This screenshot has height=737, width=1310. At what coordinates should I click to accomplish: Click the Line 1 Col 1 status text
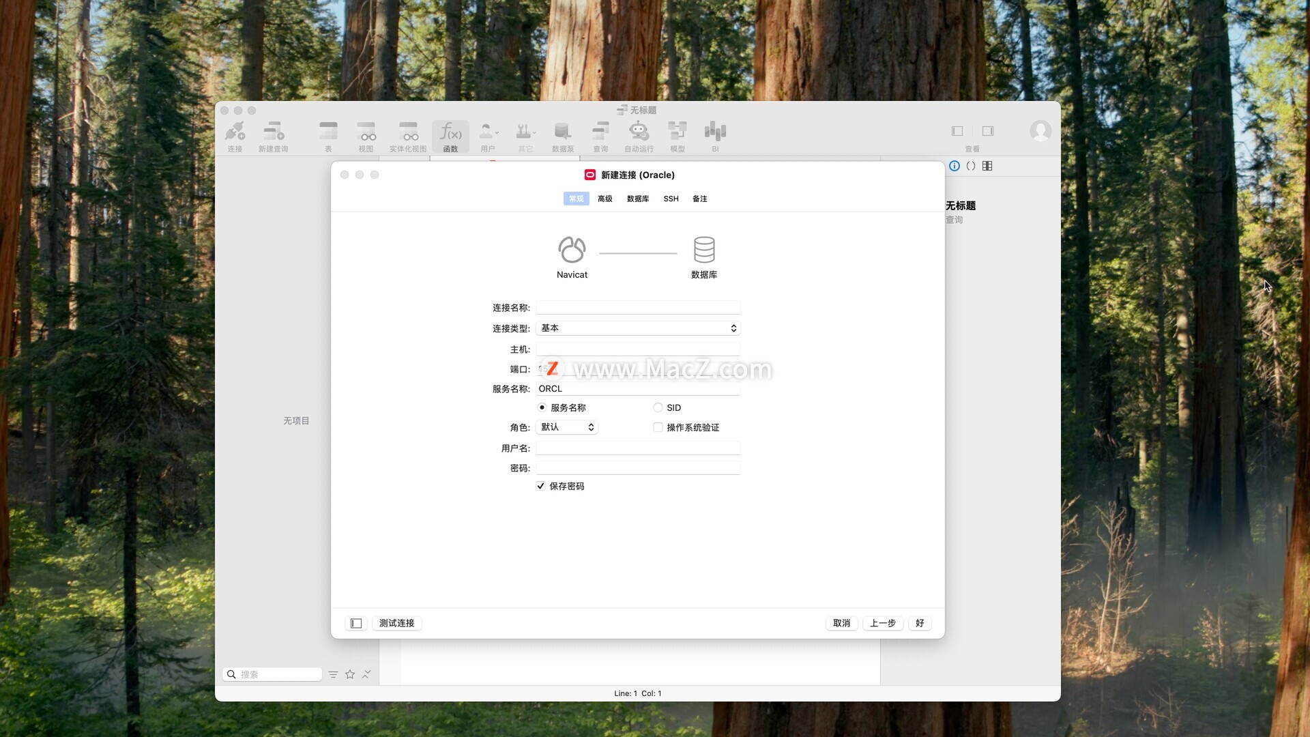[x=637, y=693]
